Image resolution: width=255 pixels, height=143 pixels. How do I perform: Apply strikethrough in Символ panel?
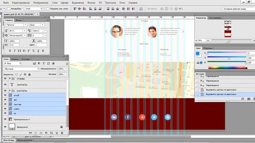coord(43,51)
